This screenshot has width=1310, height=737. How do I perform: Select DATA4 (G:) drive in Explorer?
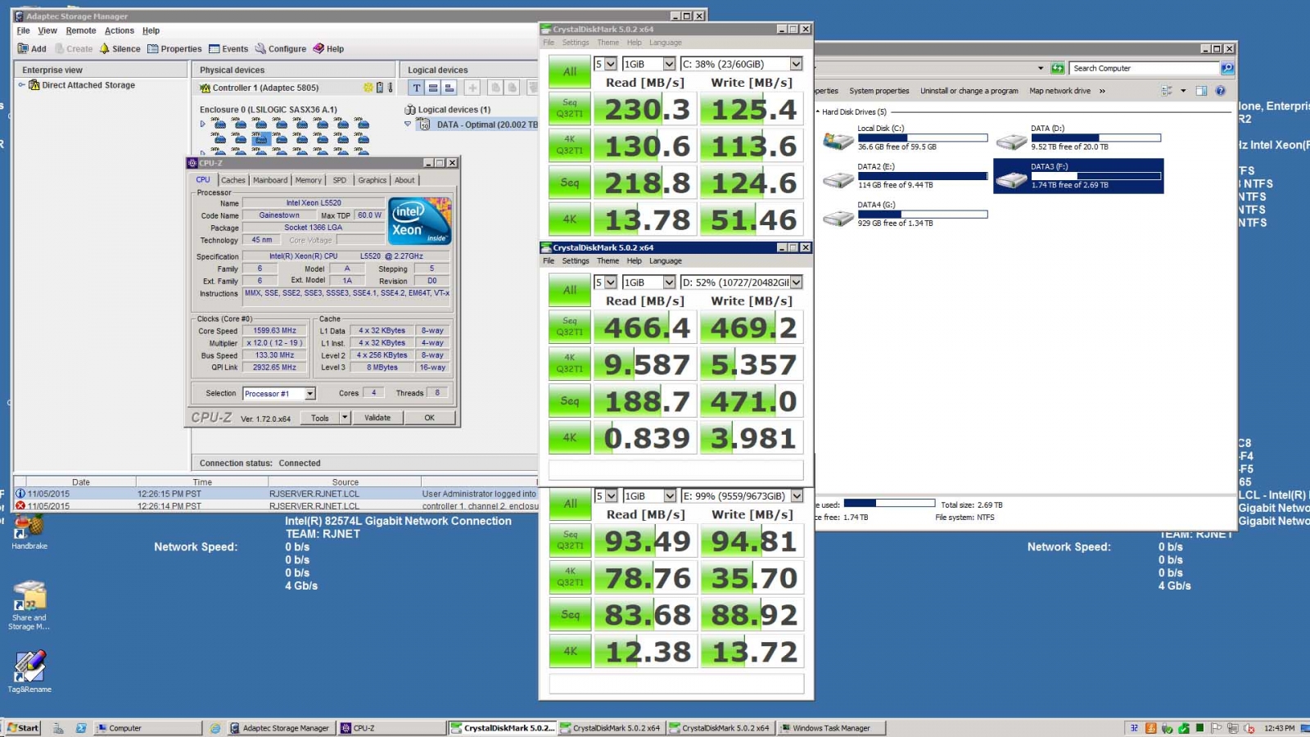[904, 215]
